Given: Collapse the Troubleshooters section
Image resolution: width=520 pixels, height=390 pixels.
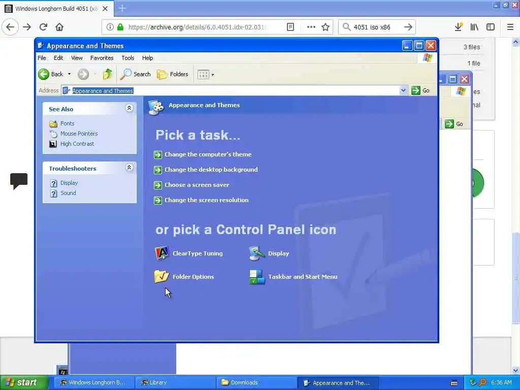Looking at the screenshot, I should [129, 168].
